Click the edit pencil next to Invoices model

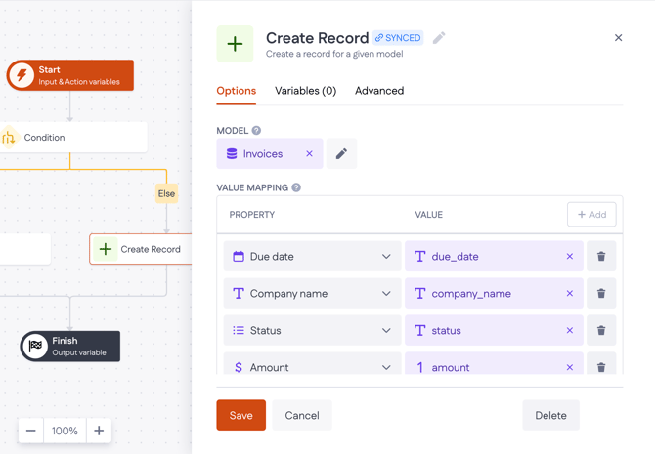click(341, 154)
